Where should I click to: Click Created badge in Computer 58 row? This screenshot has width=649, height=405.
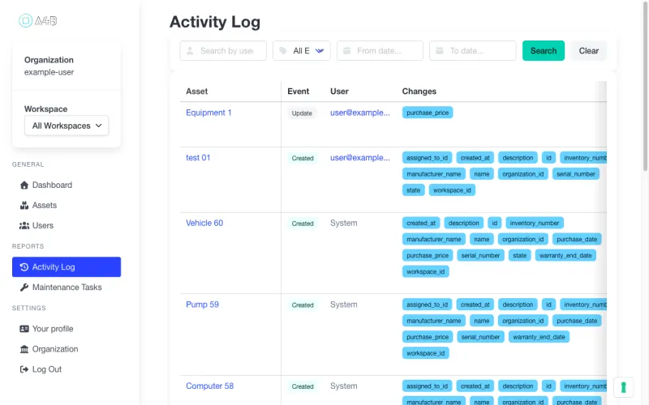click(x=303, y=386)
